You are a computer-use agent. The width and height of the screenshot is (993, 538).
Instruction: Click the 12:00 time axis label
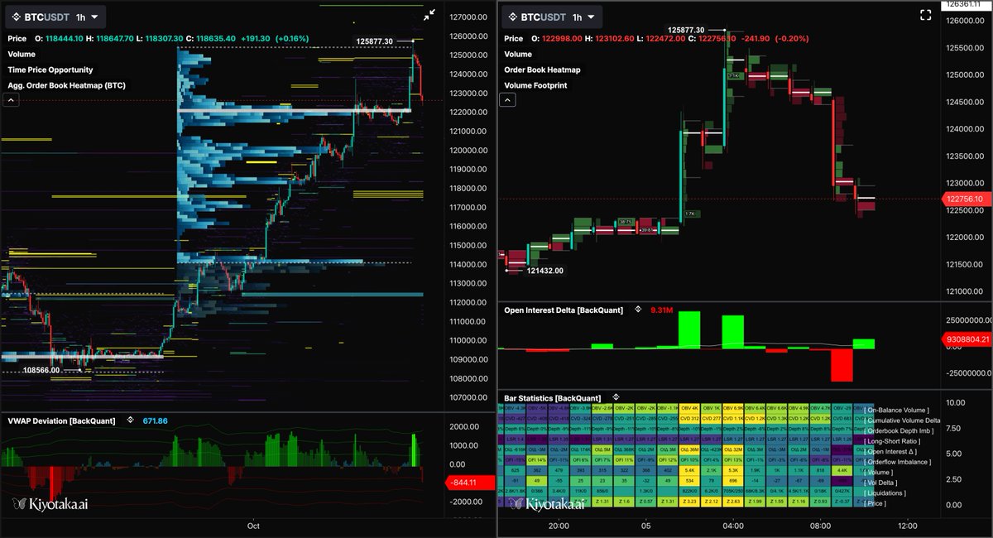click(908, 525)
